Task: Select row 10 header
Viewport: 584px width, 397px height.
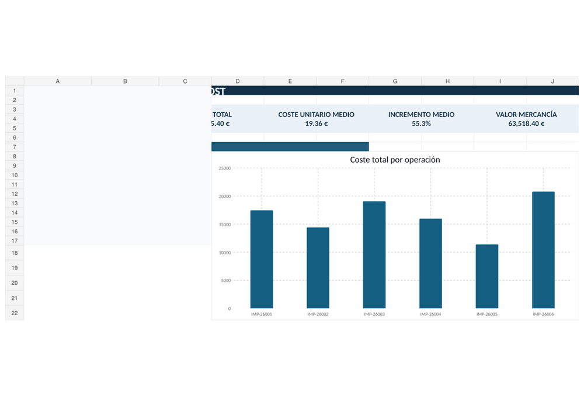Action: coord(15,175)
